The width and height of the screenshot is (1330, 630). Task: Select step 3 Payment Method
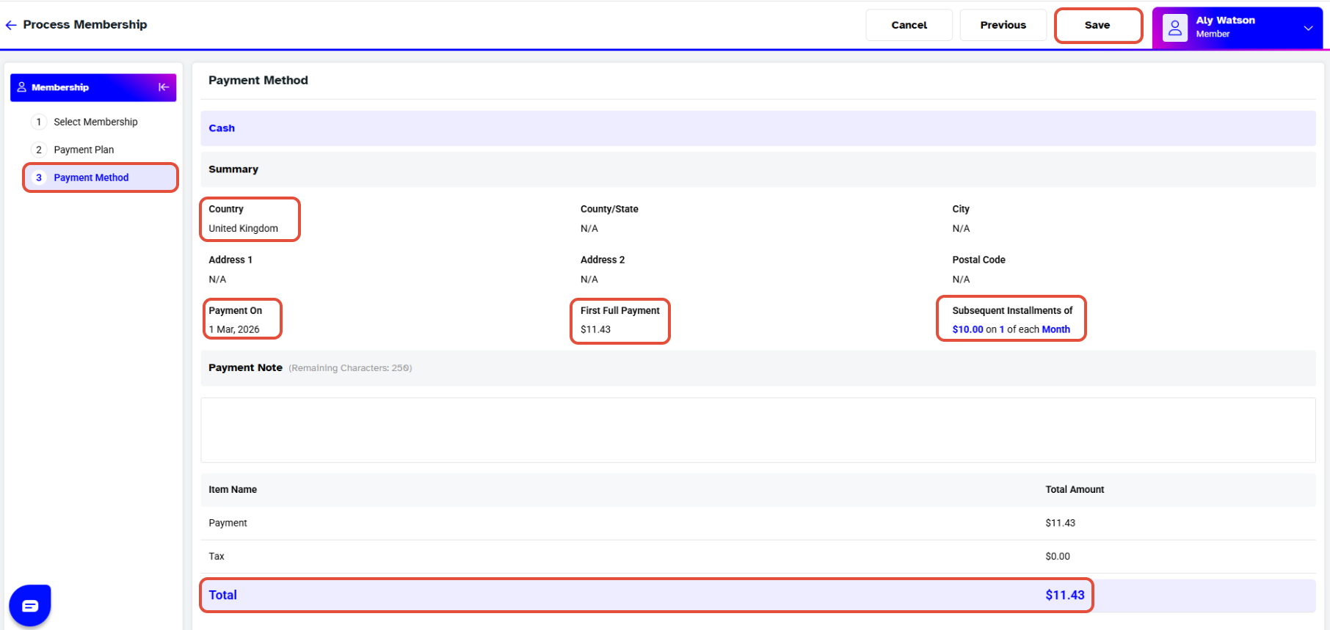tap(101, 177)
